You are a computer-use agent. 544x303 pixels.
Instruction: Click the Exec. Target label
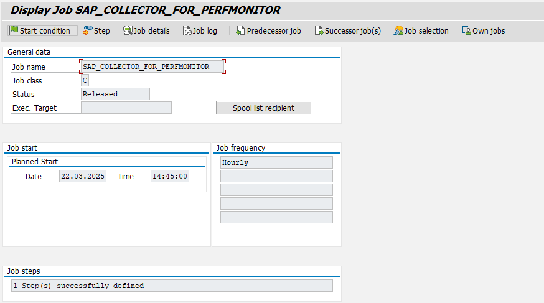coord(34,108)
